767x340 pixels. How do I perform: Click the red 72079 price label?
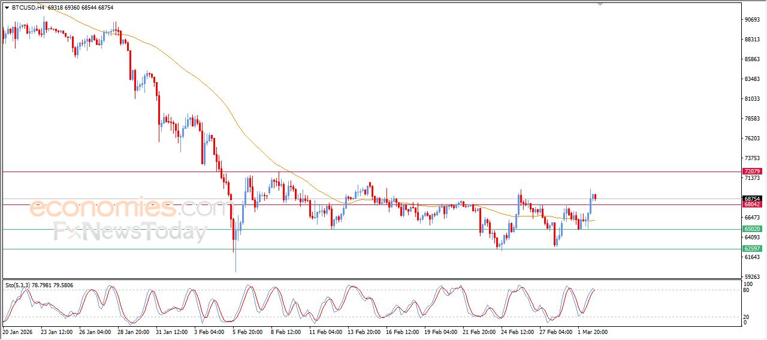(x=751, y=171)
